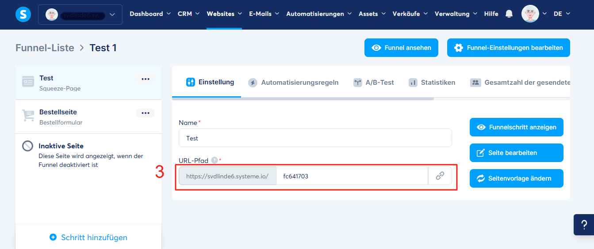Select the Bestellseite Bestellformular step
This screenshot has width=594, height=249.
coord(88,117)
